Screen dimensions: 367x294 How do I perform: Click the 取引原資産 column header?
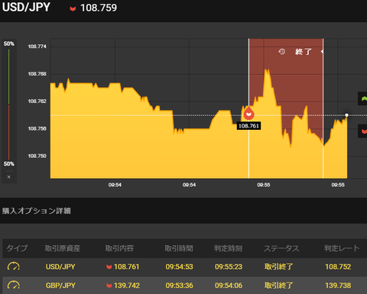point(63,248)
